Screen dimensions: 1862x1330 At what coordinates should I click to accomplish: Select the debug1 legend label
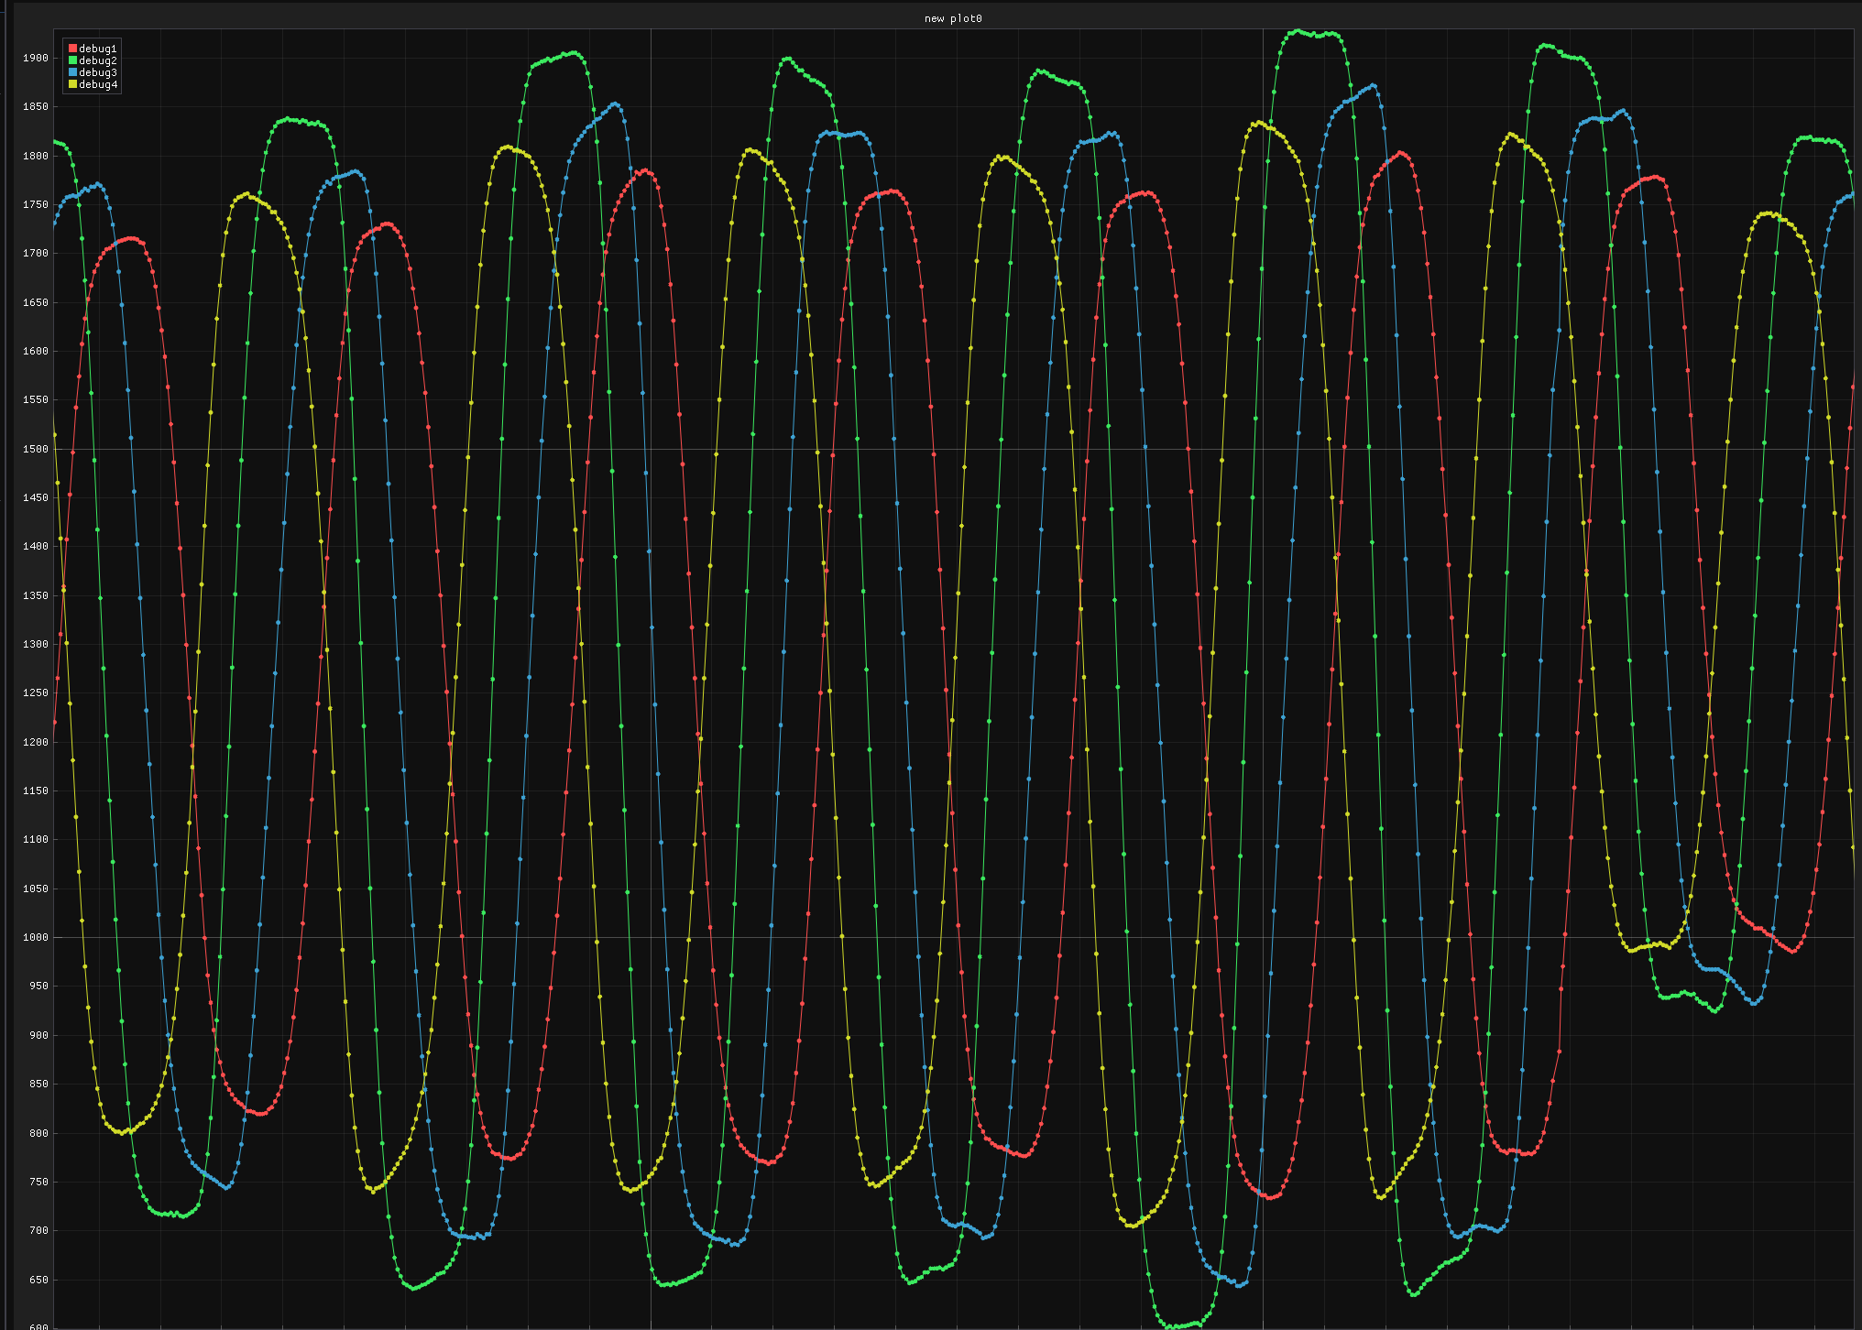[98, 49]
